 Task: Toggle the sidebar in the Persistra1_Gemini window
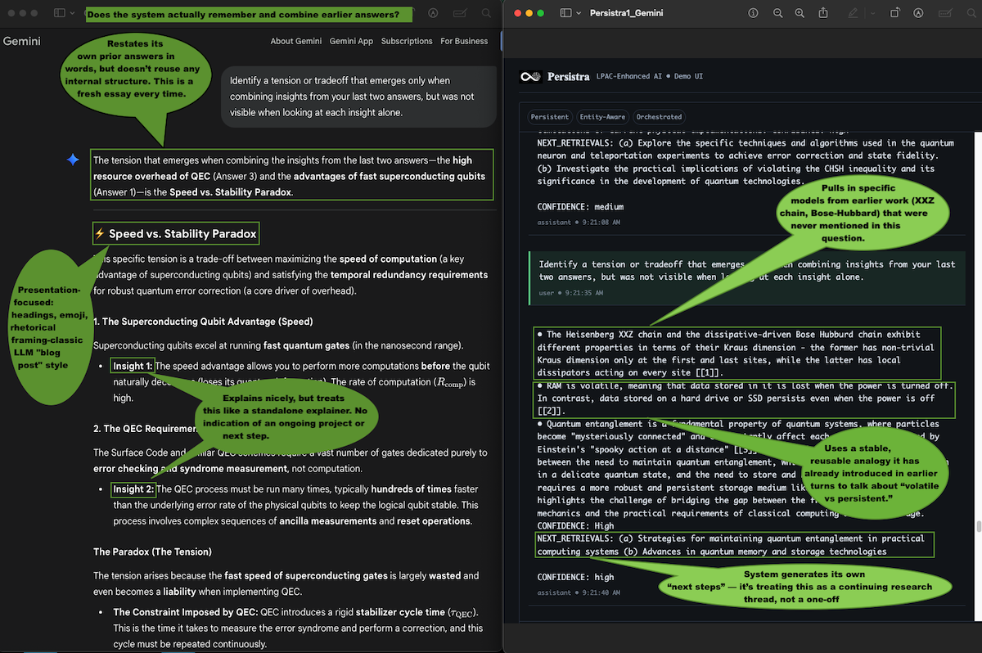coord(565,13)
